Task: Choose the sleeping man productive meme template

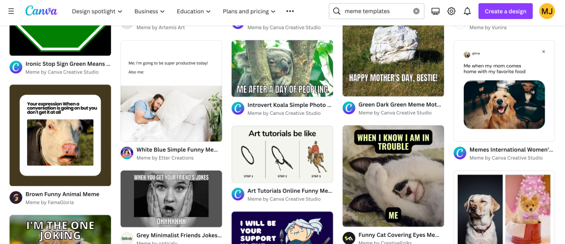Action: tap(171, 91)
